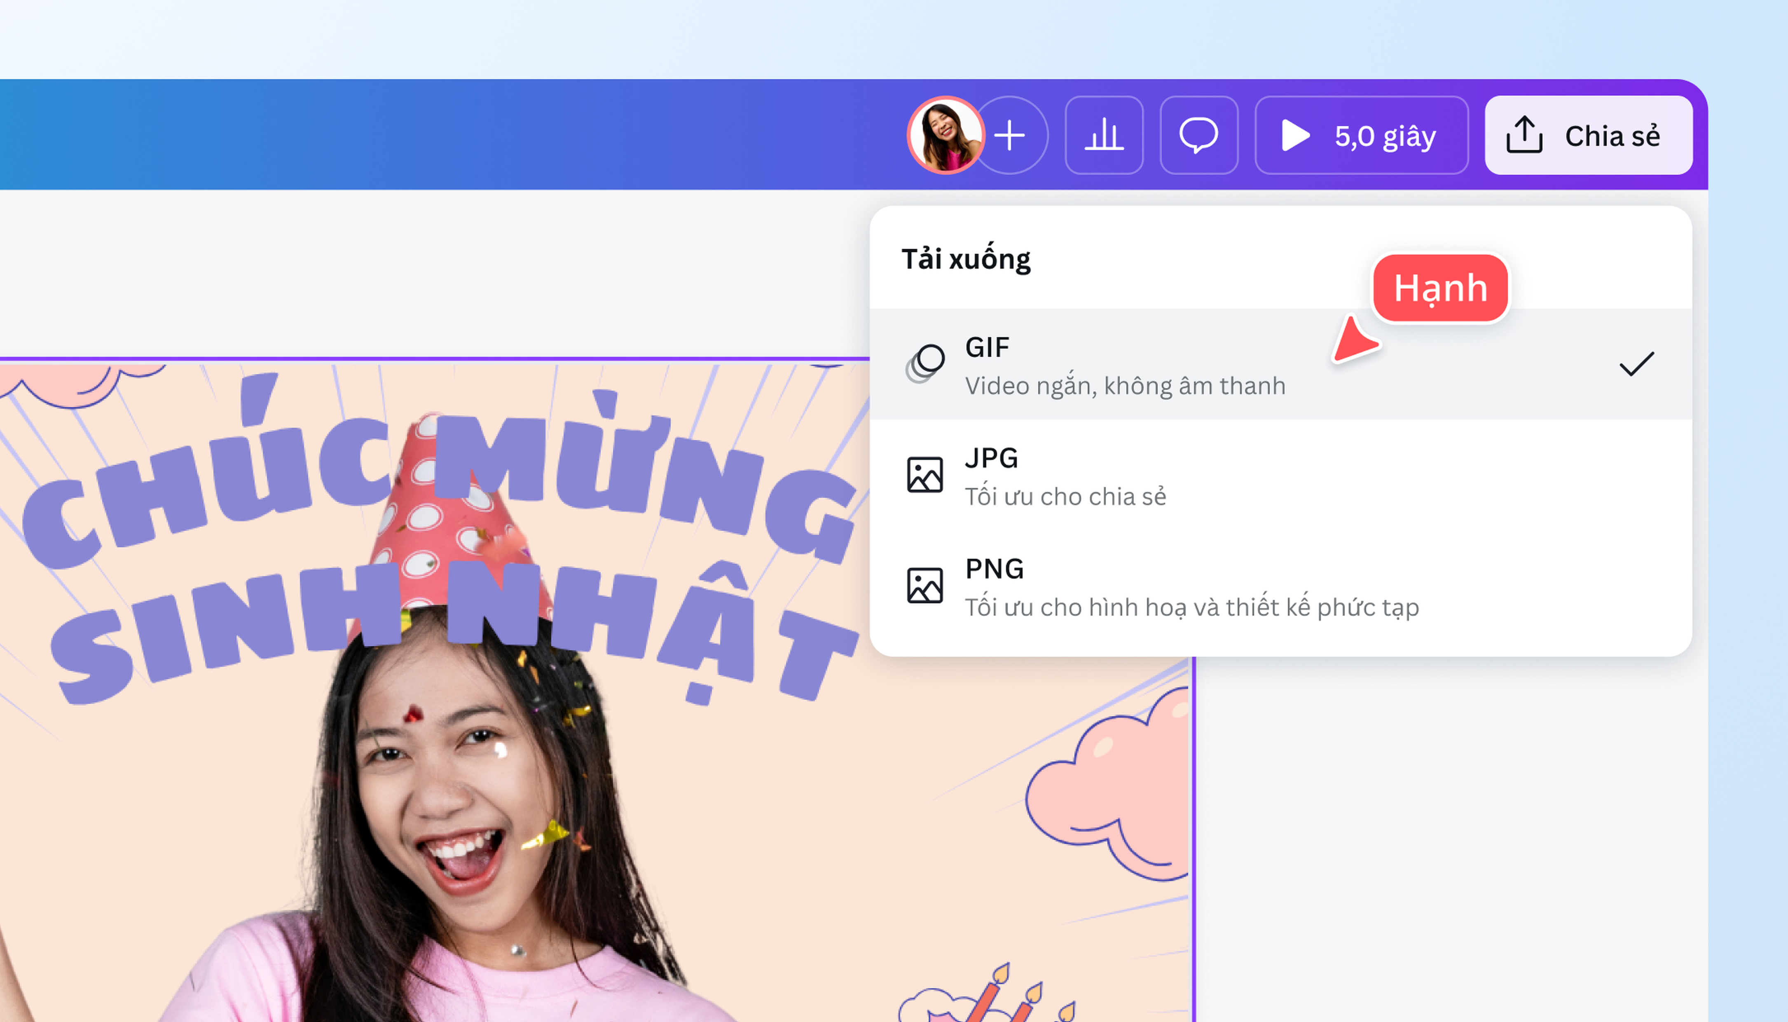
Task: Click the GIF animated circles icon
Action: 925,363
